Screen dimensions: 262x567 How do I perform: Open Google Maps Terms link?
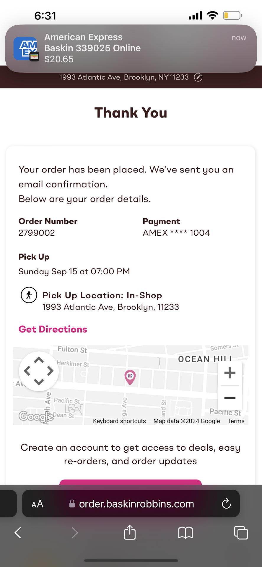point(236,421)
